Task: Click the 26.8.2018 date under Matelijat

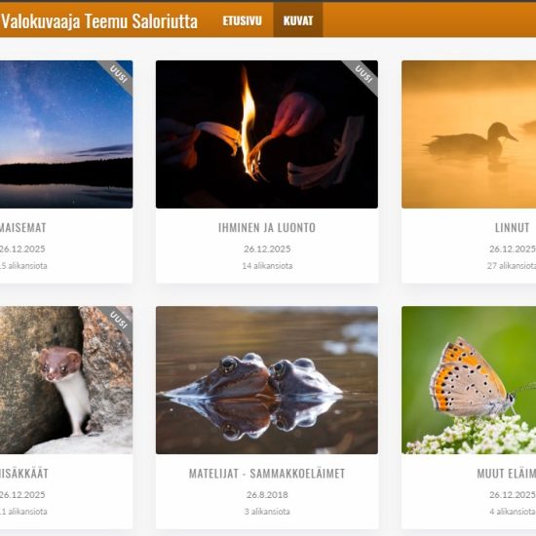Action: point(267,495)
